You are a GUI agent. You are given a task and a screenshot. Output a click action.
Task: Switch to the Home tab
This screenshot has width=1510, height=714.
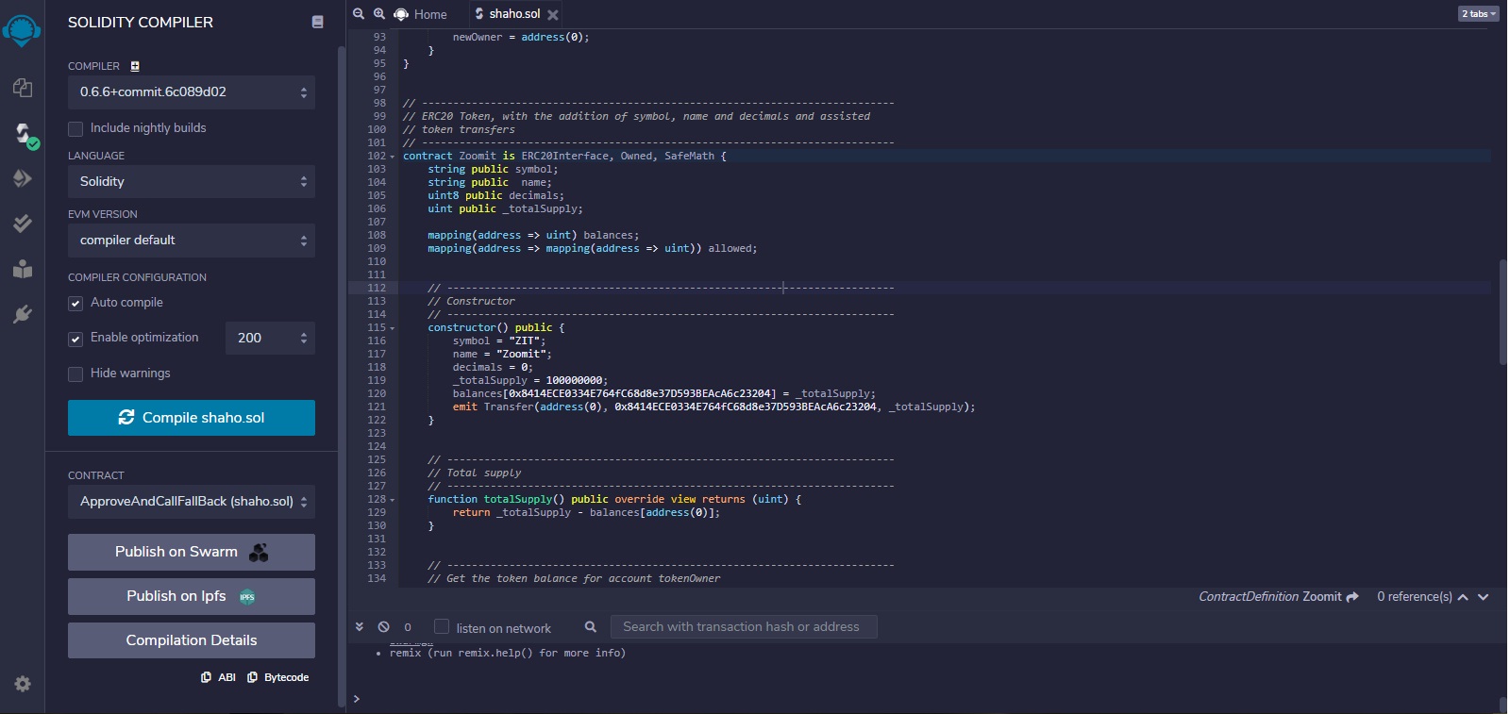[x=421, y=14]
